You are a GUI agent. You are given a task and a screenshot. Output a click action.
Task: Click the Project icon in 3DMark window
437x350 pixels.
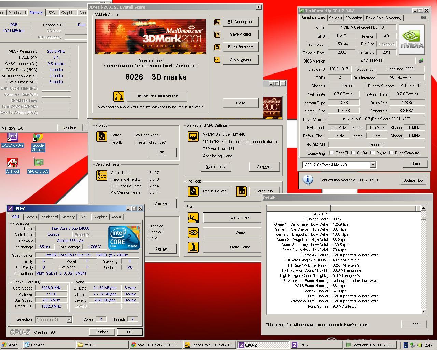pyautogui.click(x=102, y=136)
